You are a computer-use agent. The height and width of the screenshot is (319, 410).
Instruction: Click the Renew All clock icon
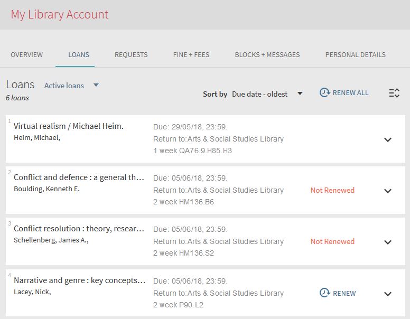324,93
